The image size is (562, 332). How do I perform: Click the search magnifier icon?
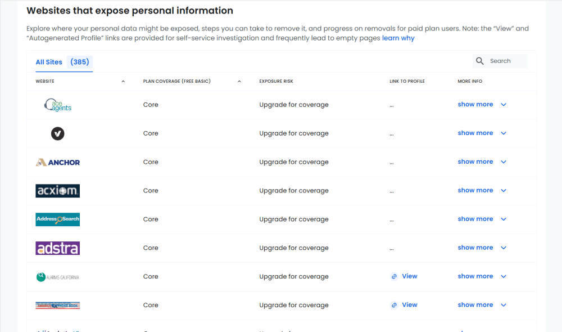(x=480, y=61)
